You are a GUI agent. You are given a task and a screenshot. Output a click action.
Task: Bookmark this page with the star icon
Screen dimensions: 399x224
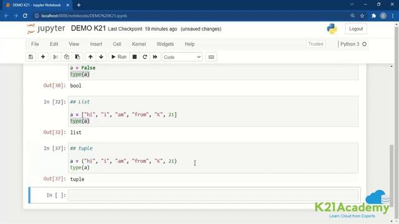[x=362, y=16]
